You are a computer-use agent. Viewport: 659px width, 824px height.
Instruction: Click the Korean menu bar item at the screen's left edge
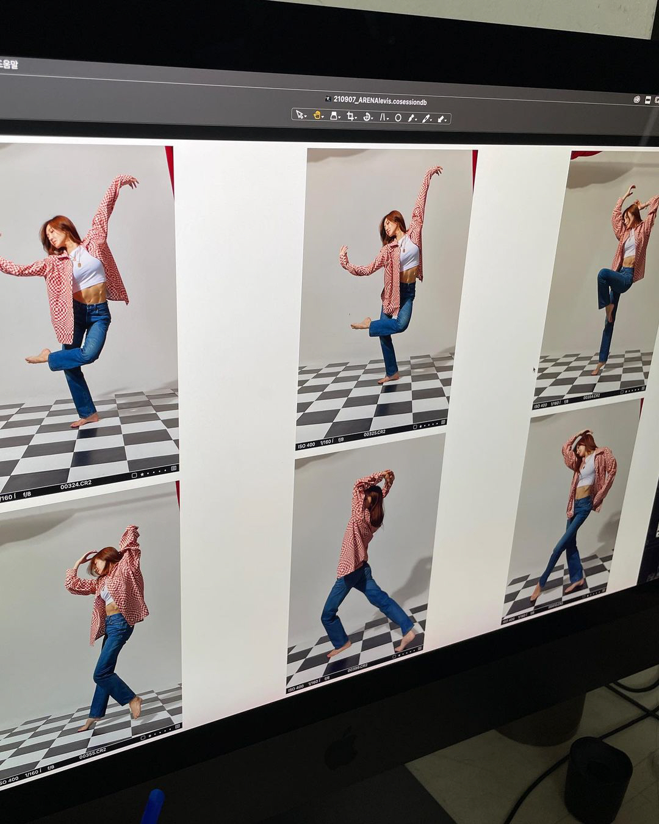point(9,65)
